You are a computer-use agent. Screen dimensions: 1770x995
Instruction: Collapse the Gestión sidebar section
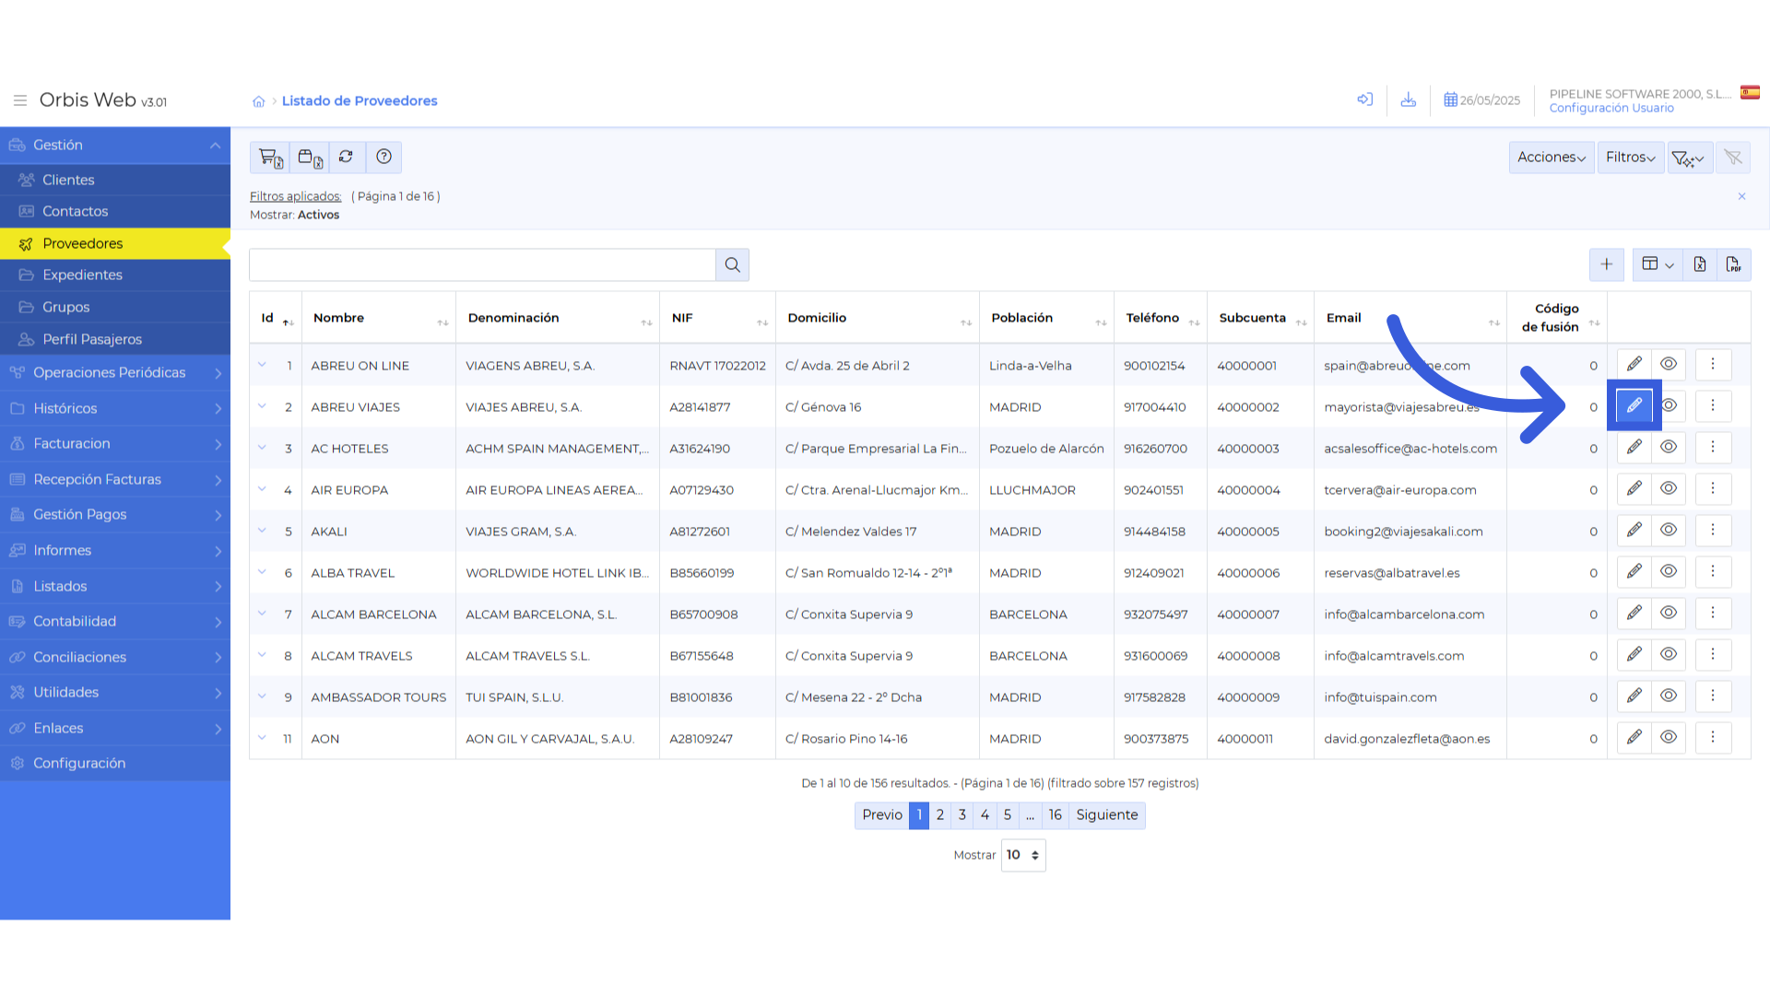[x=115, y=146]
